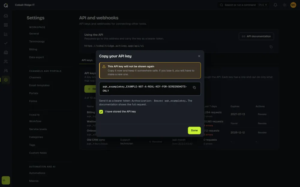Select the API keys tab
This screenshot has height=187, width=300.
point(87,60)
